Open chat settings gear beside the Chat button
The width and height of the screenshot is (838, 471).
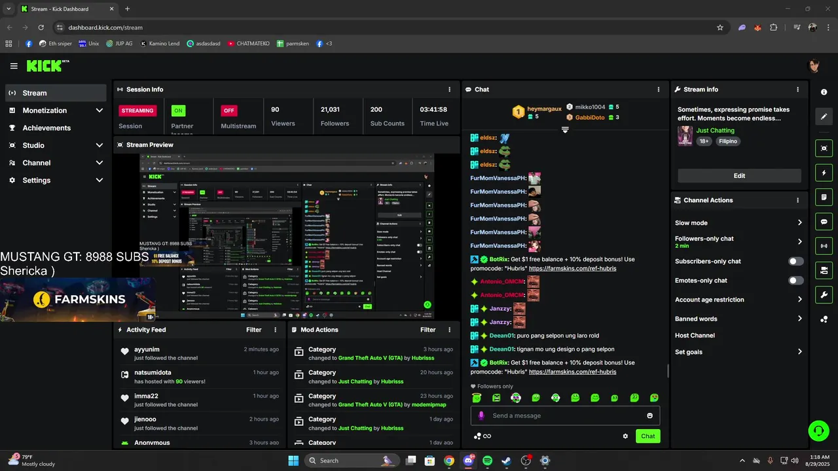[x=625, y=436]
